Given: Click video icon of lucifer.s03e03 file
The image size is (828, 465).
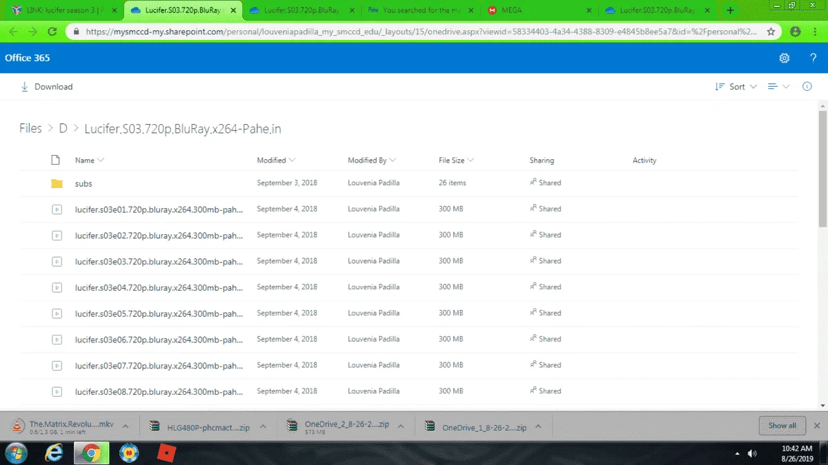Looking at the screenshot, I should point(57,261).
